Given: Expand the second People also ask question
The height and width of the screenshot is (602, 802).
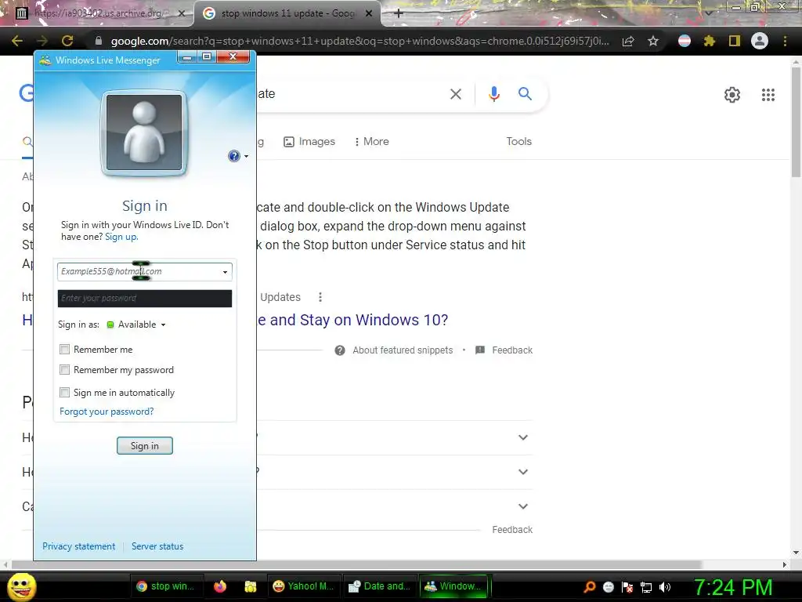Looking at the screenshot, I should [522, 471].
